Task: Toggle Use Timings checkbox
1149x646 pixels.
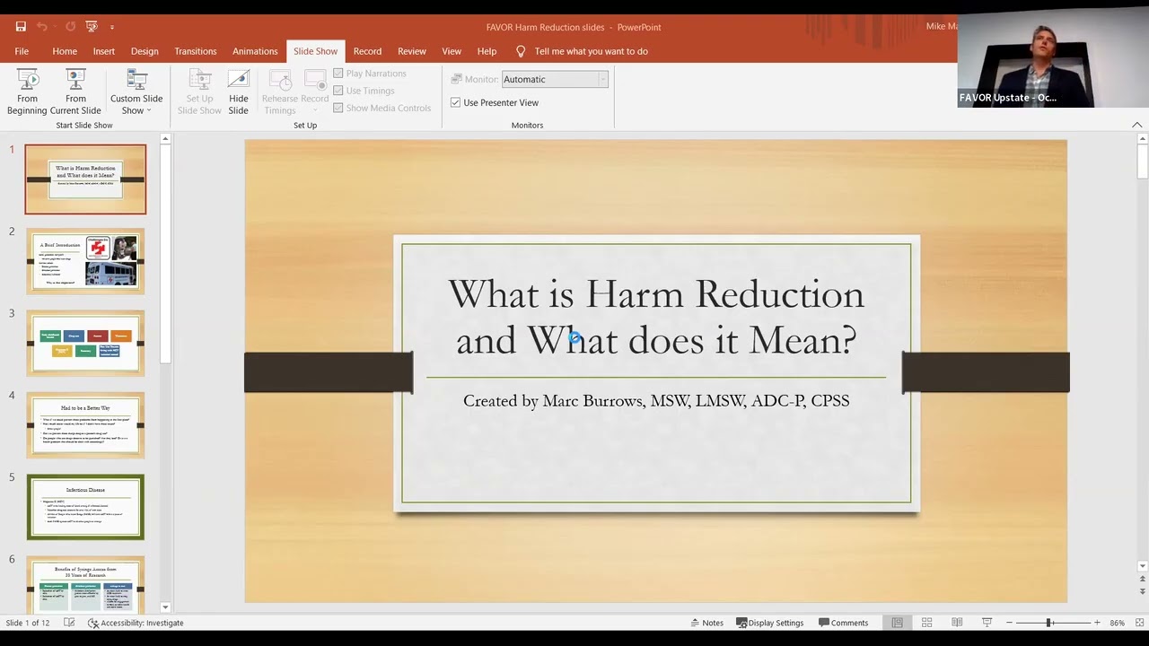Action: [364, 91]
